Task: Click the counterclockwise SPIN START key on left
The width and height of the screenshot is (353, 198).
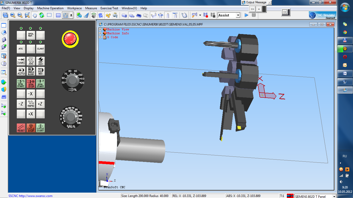Action: [21, 84]
